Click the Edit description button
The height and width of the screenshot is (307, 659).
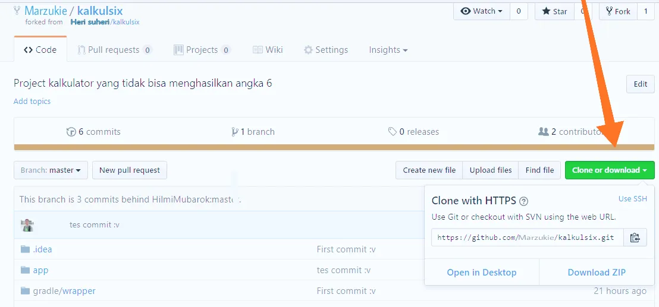tap(640, 84)
